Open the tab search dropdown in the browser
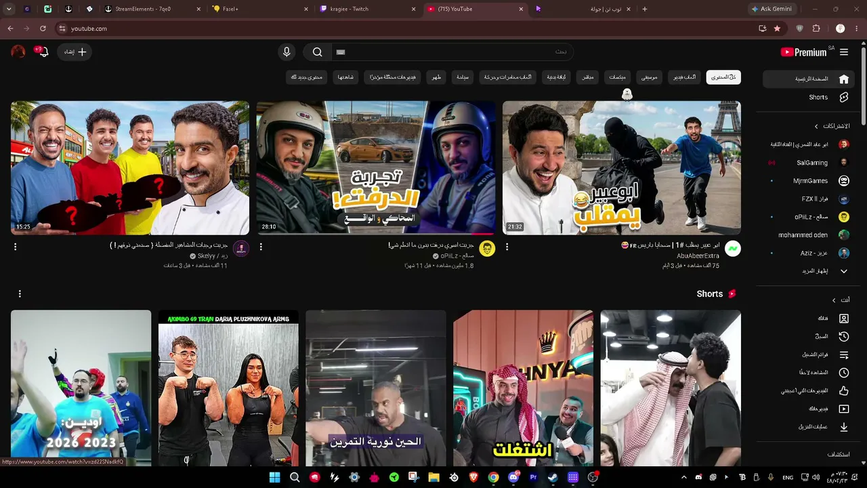 (x=9, y=9)
